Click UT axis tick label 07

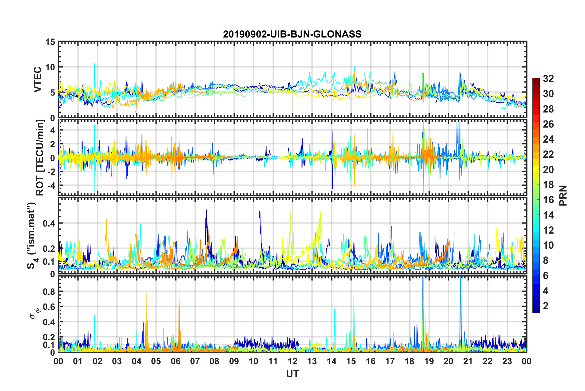pos(195,361)
